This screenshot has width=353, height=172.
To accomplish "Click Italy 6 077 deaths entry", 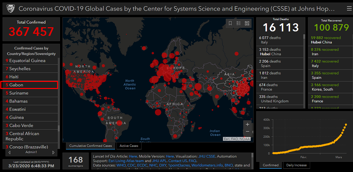I will (280, 40).
